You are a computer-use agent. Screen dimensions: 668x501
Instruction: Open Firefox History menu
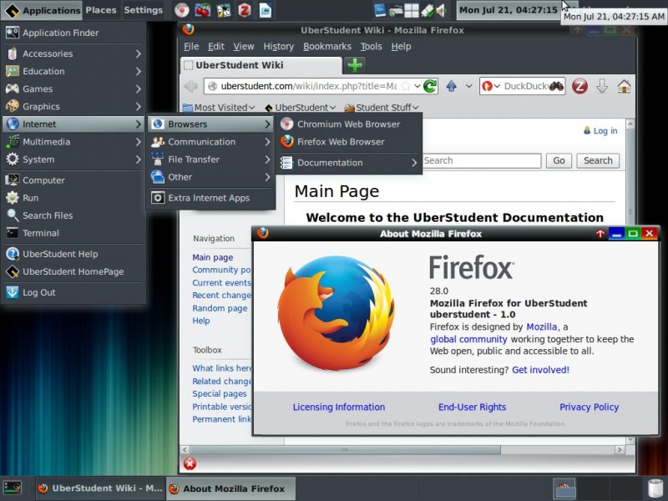coord(279,47)
